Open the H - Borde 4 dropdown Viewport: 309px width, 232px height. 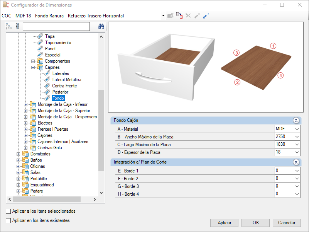tap(297, 194)
